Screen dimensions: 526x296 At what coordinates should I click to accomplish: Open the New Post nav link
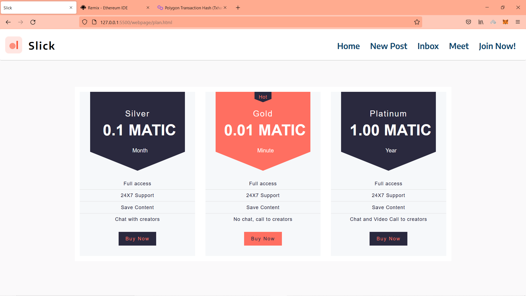click(388, 46)
